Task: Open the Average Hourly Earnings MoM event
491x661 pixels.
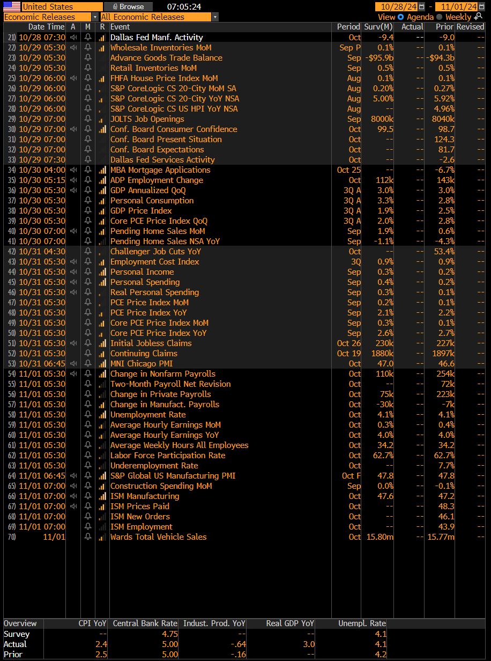Action: click(166, 425)
